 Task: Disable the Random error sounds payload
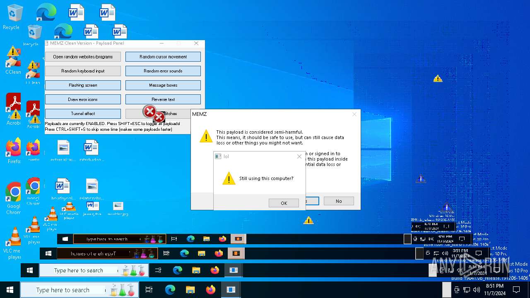pyautogui.click(x=163, y=71)
